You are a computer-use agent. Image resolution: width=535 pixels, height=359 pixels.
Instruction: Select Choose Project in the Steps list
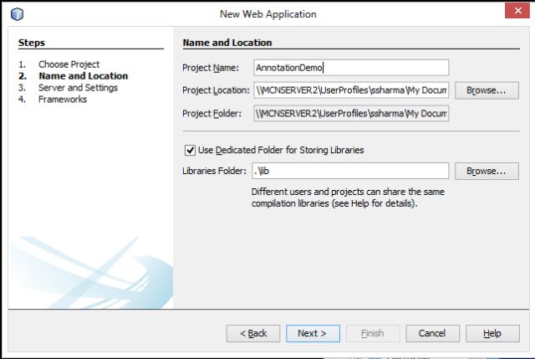[69, 64]
